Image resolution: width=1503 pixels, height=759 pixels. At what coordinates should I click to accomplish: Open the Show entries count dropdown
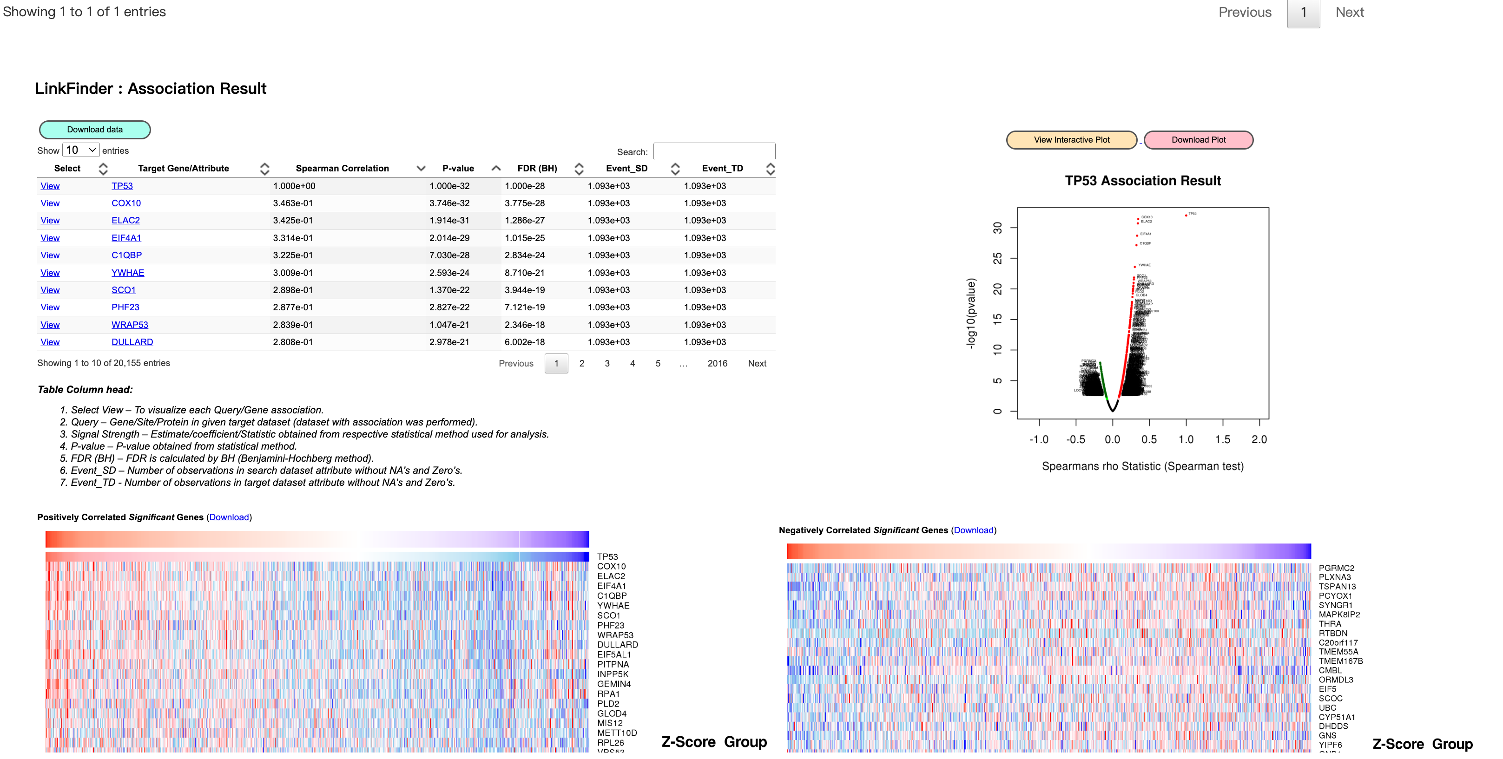pyautogui.click(x=80, y=150)
